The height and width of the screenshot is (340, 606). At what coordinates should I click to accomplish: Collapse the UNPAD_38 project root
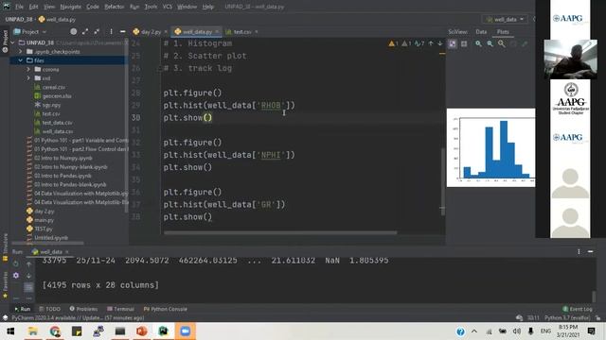point(12,42)
